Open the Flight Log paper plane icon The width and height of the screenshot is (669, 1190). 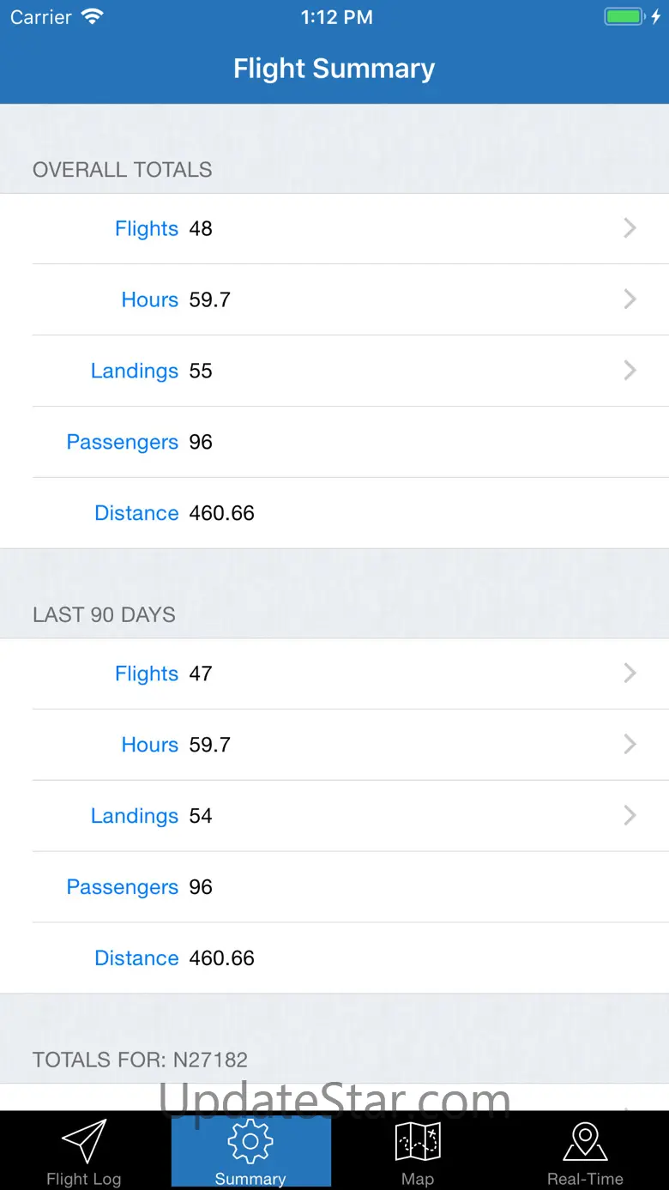point(84,1141)
